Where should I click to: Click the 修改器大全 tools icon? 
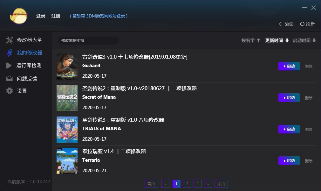coord(10,40)
